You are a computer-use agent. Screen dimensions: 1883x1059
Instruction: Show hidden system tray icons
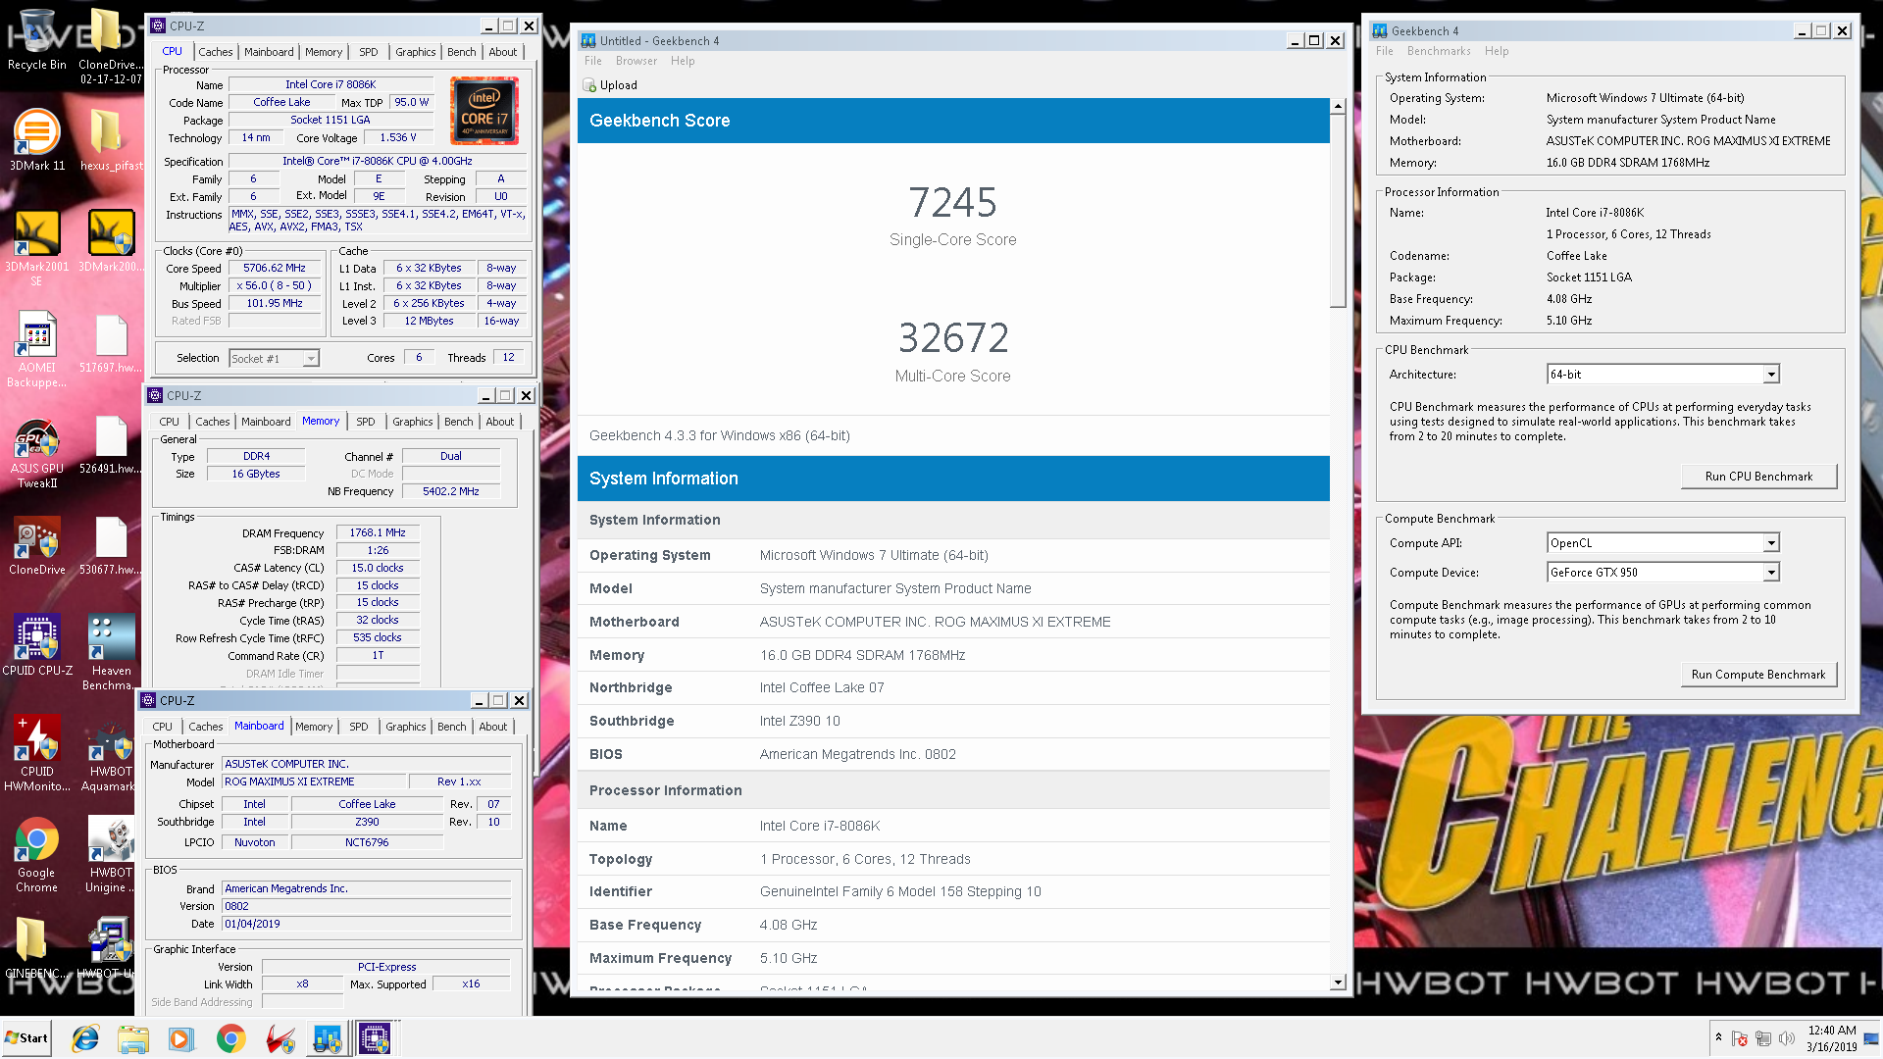(1718, 1037)
